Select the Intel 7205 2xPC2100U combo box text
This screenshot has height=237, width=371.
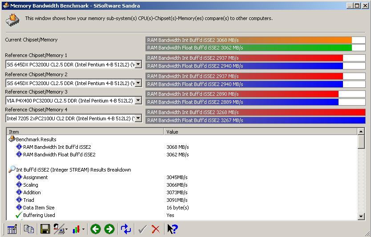(70, 118)
